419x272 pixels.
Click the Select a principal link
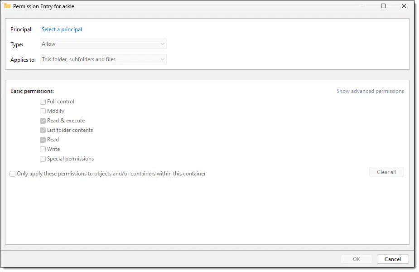point(62,29)
